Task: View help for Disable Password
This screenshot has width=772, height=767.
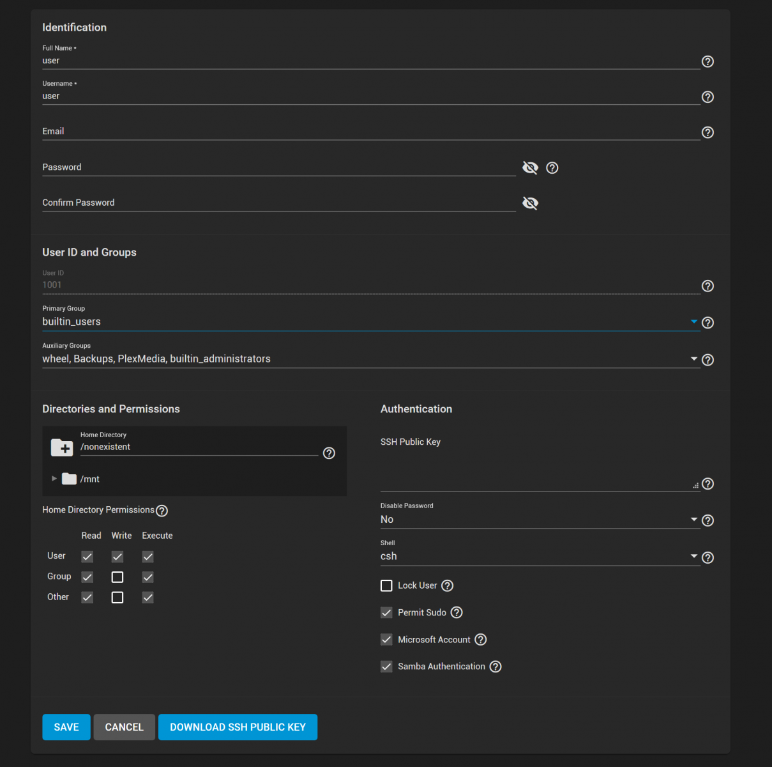Action: click(708, 520)
